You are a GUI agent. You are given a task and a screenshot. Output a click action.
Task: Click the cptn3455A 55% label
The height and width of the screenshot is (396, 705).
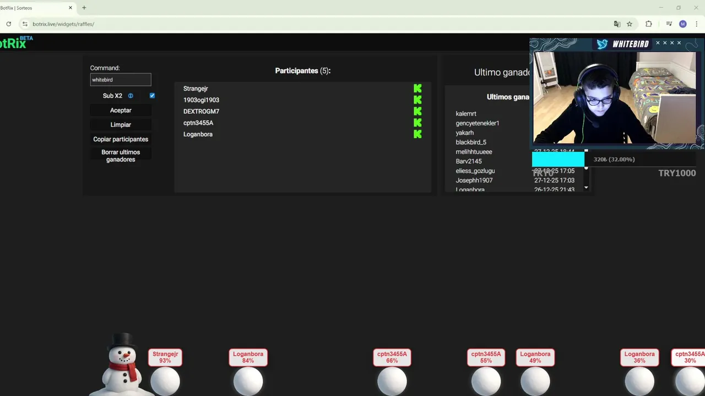point(486,358)
